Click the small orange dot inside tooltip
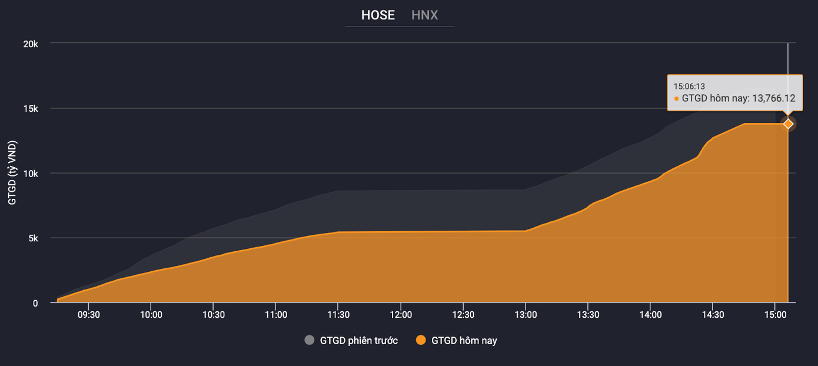 (677, 99)
